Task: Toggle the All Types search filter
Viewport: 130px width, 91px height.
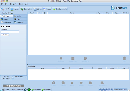Action: pos(7,16)
